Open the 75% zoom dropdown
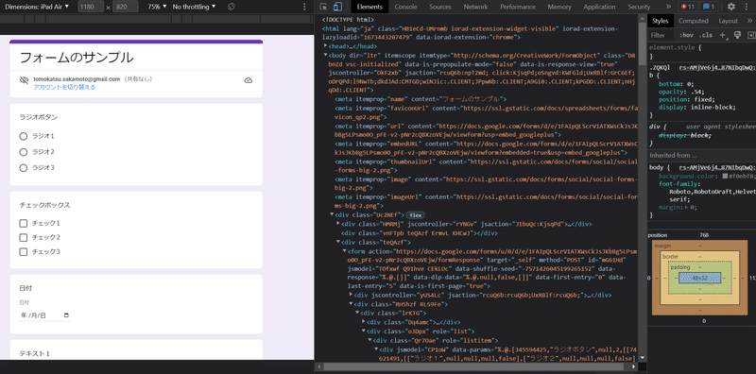The image size is (756, 374). [157, 7]
